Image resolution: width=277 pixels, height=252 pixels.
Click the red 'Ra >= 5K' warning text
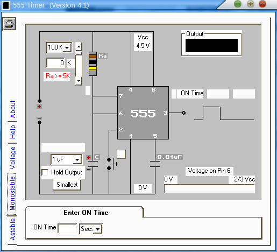pos(58,76)
